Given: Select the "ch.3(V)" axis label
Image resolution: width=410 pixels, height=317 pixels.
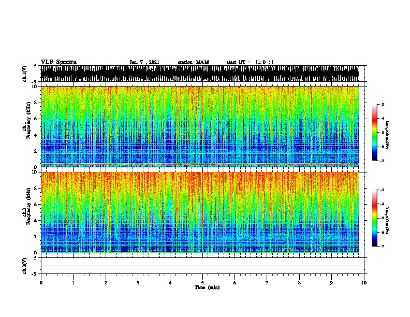Looking at the screenshot, I should point(25,266).
